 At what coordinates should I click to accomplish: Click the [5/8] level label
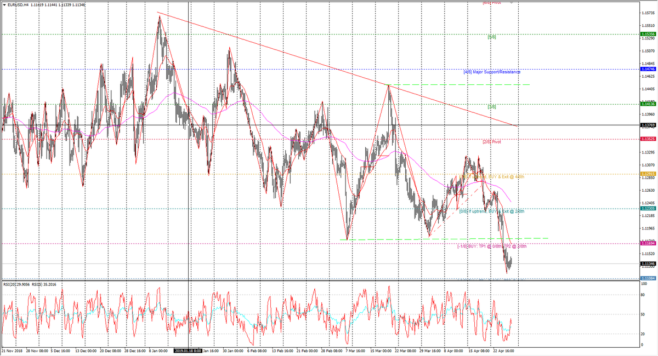[492, 37]
